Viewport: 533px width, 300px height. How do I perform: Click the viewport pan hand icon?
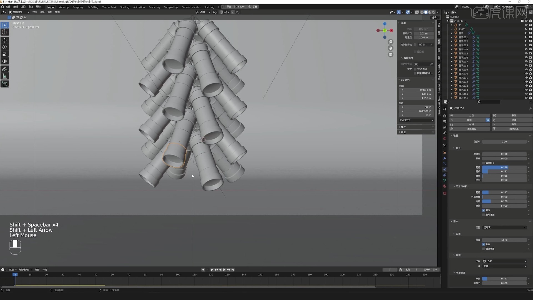pyautogui.click(x=391, y=48)
